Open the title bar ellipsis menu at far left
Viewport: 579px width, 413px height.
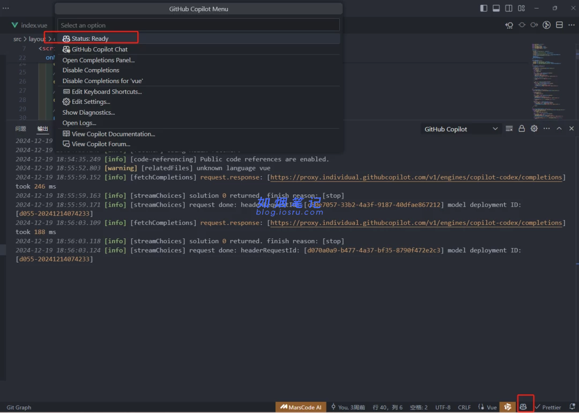pyautogui.click(x=5, y=8)
